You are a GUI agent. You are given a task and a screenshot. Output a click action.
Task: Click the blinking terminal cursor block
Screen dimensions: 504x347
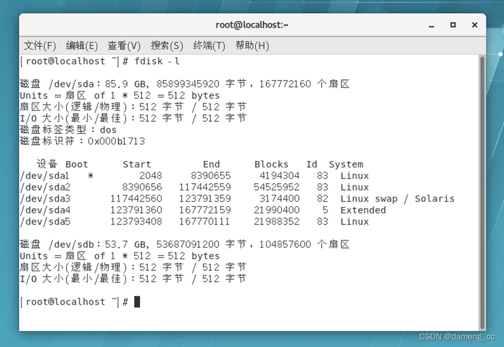pyautogui.click(x=136, y=302)
